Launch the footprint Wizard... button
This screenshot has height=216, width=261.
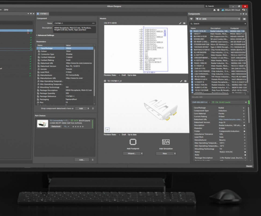132,153
